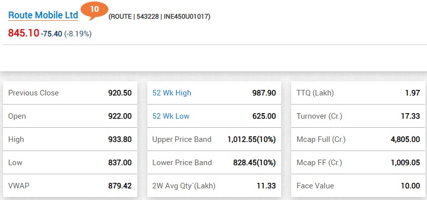The image size is (427, 200).
Task: Open the 52 Wk Low link
Action: point(171,116)
